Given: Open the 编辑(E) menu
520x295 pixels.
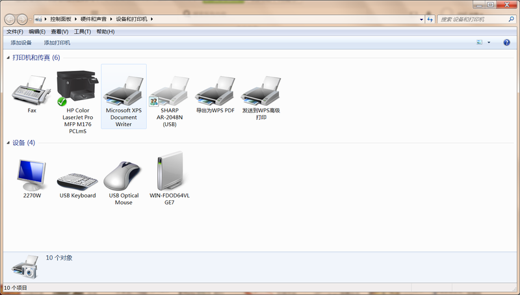Looking at the screenshot, I should click(x=37, y=31).
